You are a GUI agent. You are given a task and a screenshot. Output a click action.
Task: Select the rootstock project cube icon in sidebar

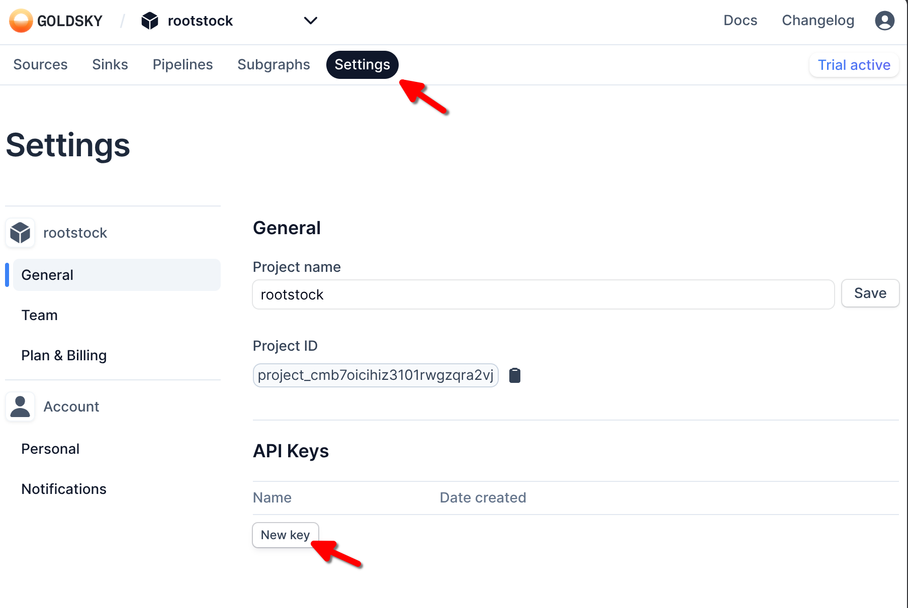coord(20,233)
